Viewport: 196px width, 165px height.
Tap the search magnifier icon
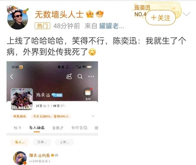pyautogui.click(x=80, y=76)
